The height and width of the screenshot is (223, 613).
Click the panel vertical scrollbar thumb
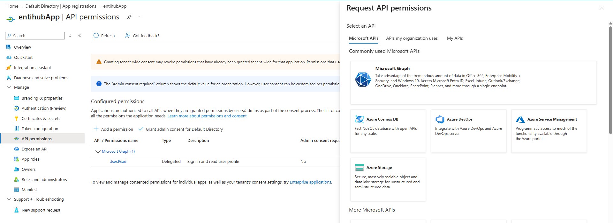pos(610,80)
